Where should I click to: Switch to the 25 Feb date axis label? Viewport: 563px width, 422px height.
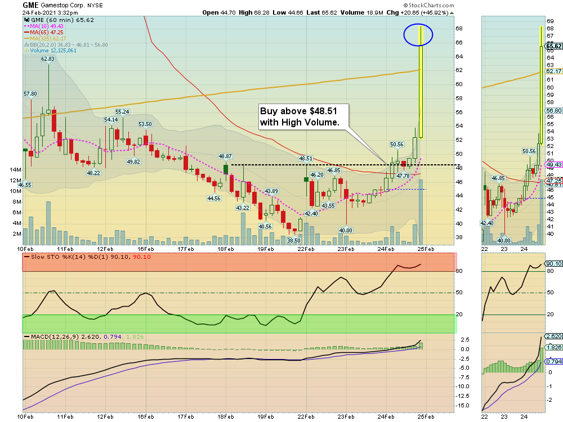(x=425, y=248)
